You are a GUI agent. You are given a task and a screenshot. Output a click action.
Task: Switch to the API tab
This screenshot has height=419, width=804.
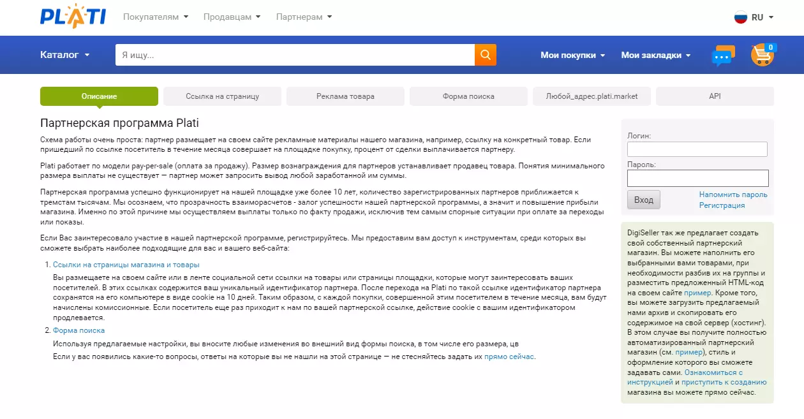pyautogui.click(x=715, y=96)
